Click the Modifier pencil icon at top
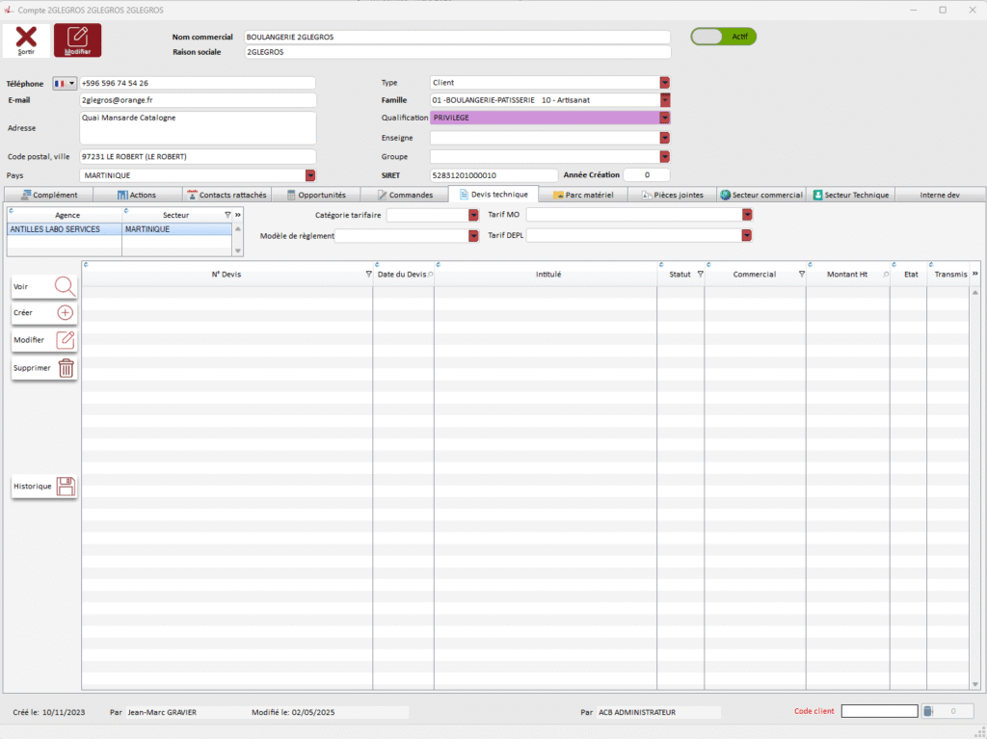 coord(77,40)
